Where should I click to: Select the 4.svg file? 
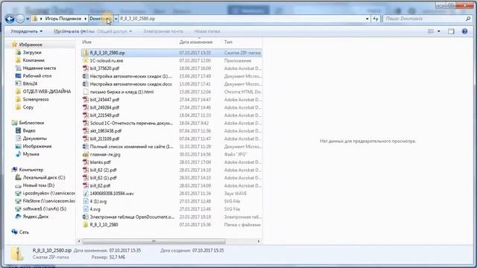coord(95,209)
